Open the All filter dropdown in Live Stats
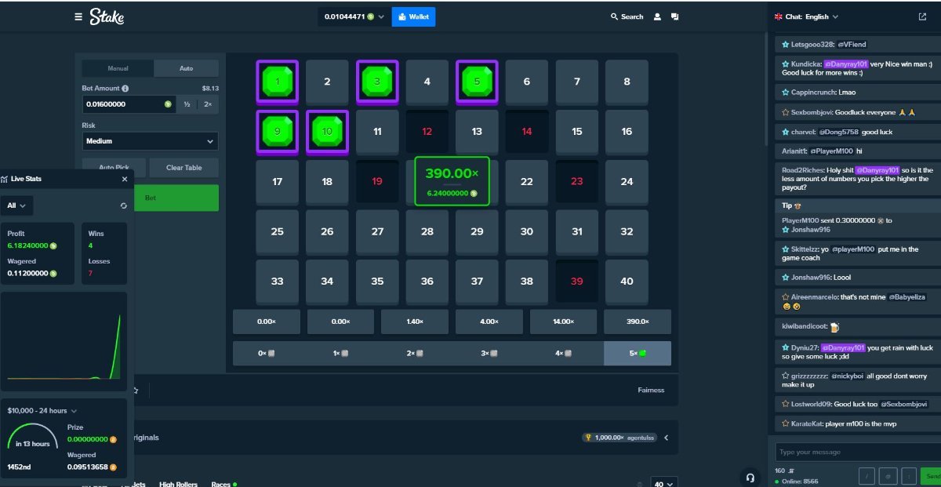This screenshot has width=941, height=487. click(x=16, y=205)
